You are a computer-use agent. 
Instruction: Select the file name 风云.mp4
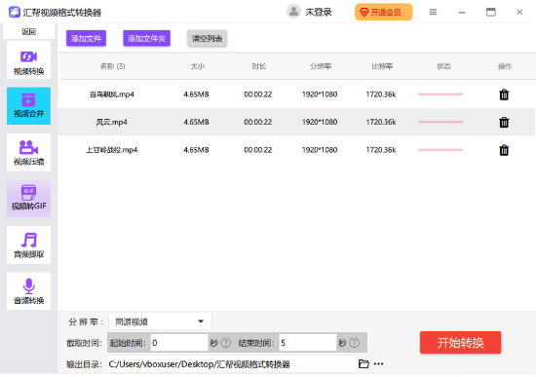coord(112,122)
